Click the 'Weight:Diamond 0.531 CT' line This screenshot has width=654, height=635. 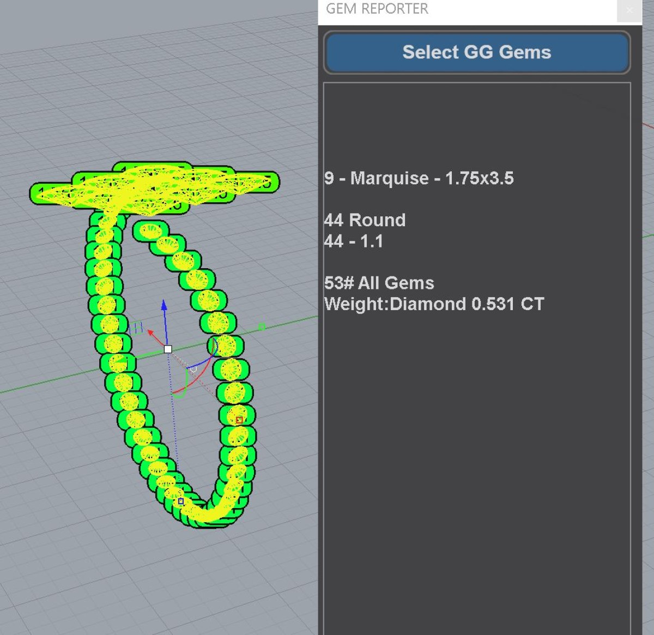(x=434, y=304)
